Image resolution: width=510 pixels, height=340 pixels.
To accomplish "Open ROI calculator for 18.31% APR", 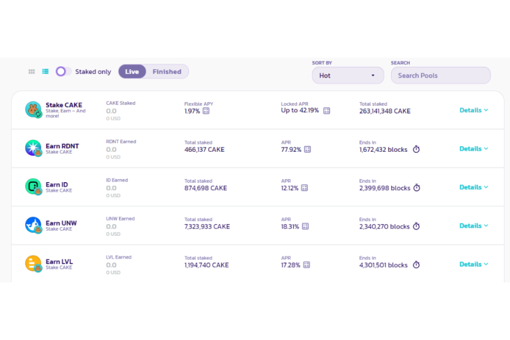I will click(x=305, y=226).
